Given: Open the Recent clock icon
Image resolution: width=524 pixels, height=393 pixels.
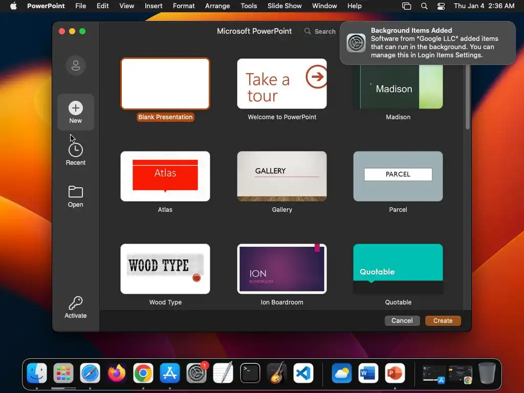Looking at the screenshot, I should pos(76,150).
